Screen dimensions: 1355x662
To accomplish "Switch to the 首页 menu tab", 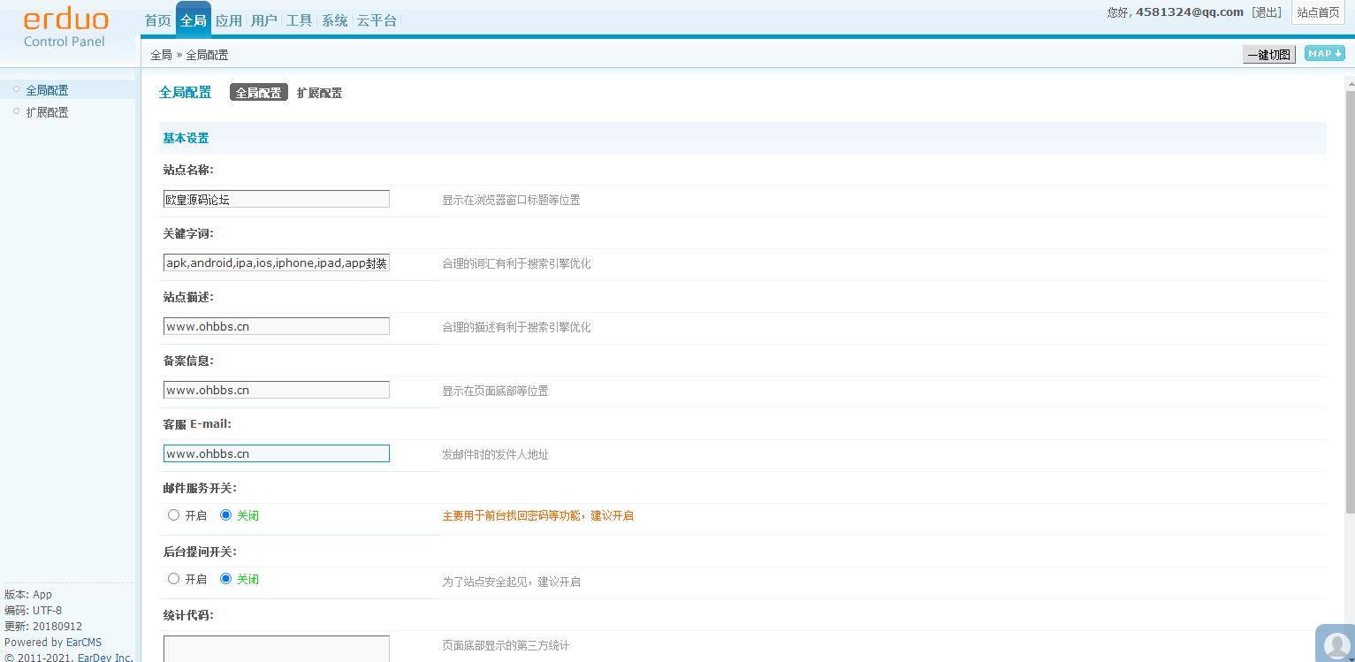I will pyautogui.click(x=157, y=20).
